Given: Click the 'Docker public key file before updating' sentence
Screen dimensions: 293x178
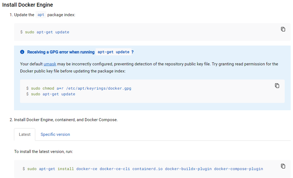Looking at the screenshot, I should coord(73,71).
